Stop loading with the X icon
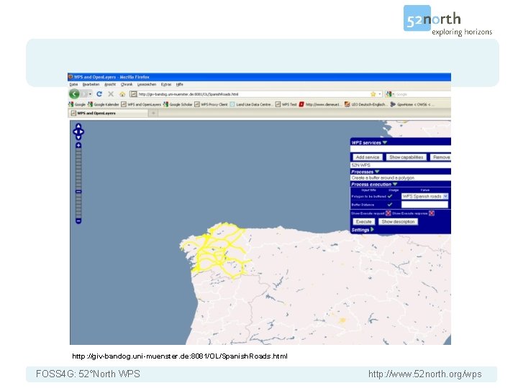The width and height of the screenshot is (518, 388). click(x=111, y=94)
